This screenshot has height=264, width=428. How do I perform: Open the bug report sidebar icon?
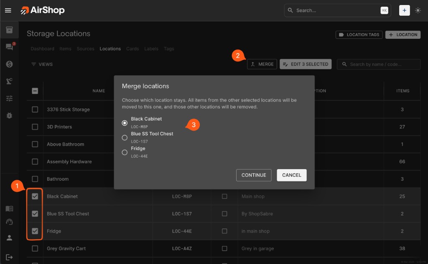click(9, 115)
